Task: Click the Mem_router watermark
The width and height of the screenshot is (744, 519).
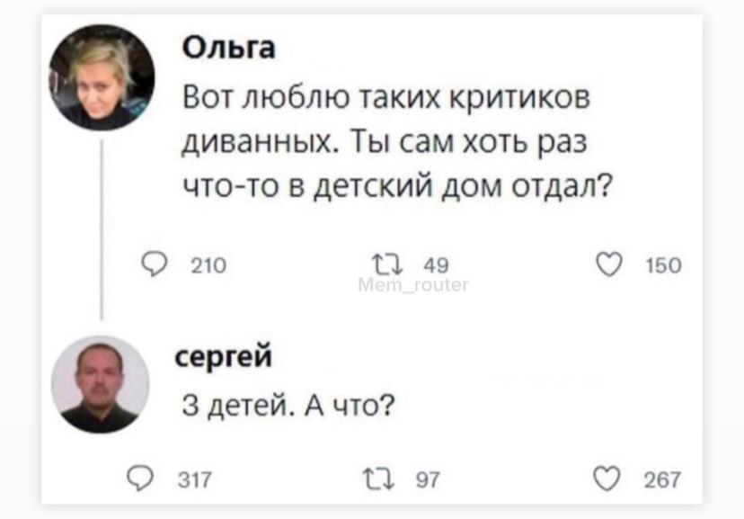Action: coord(413,285)
